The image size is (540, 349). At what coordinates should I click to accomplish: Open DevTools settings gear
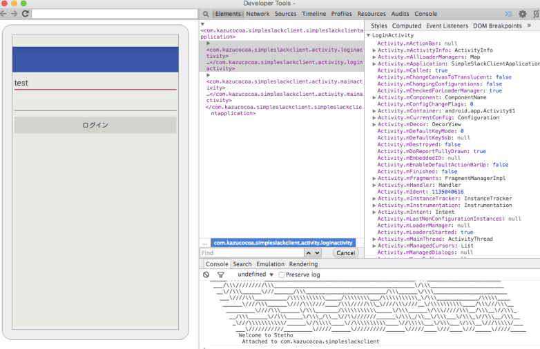tap(523, 14)
